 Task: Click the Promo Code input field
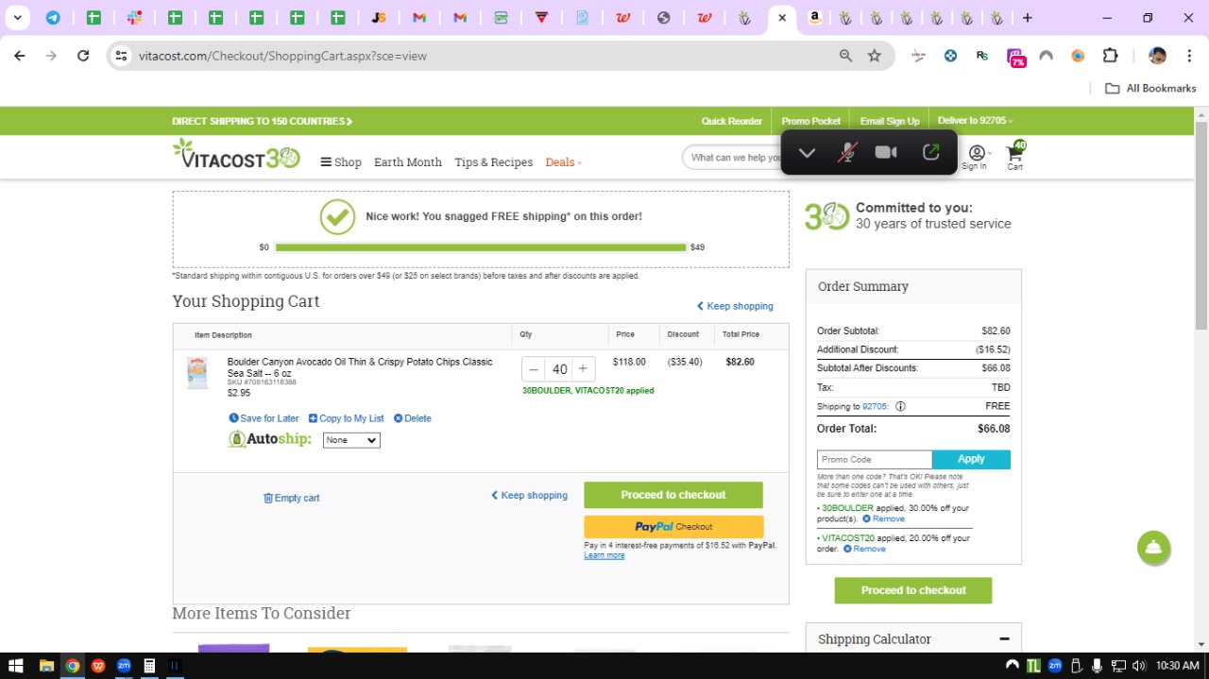point(875,459)
